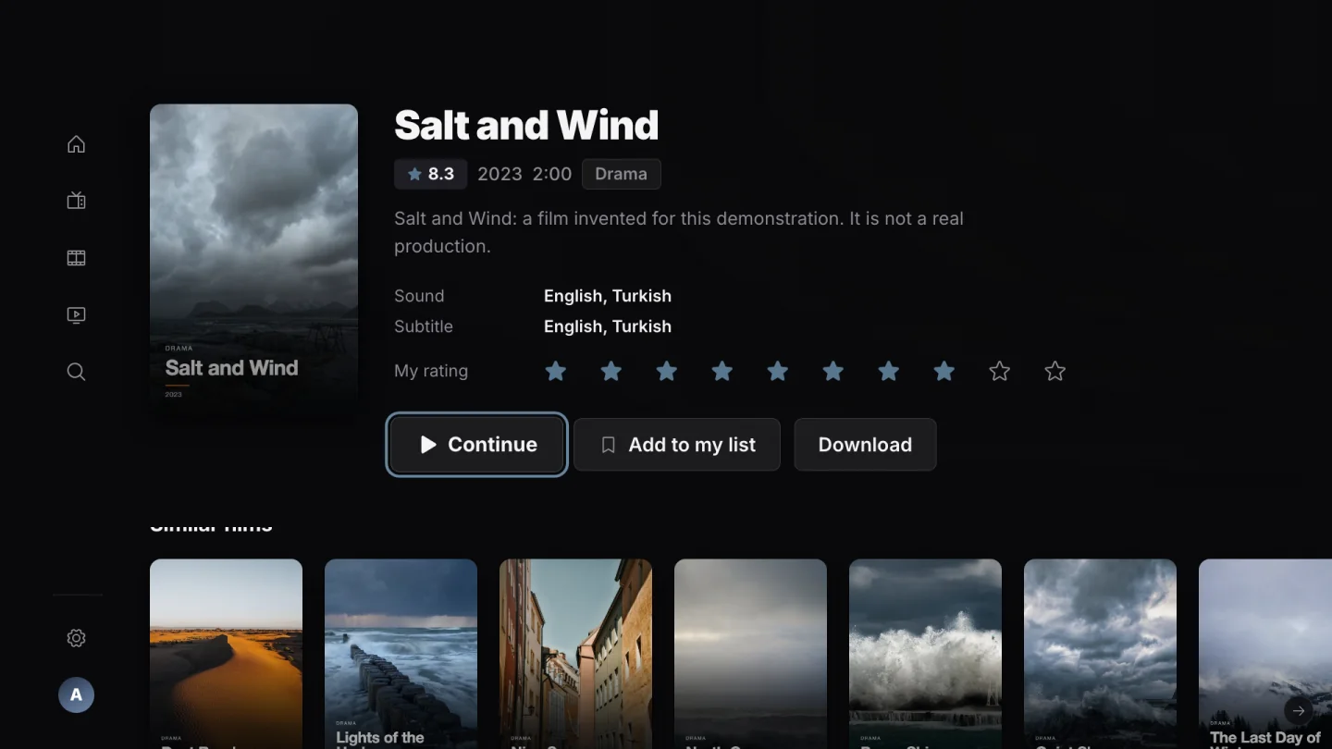
Task: Go to Home in the sidebar
Action: click(x=76, y=144)
